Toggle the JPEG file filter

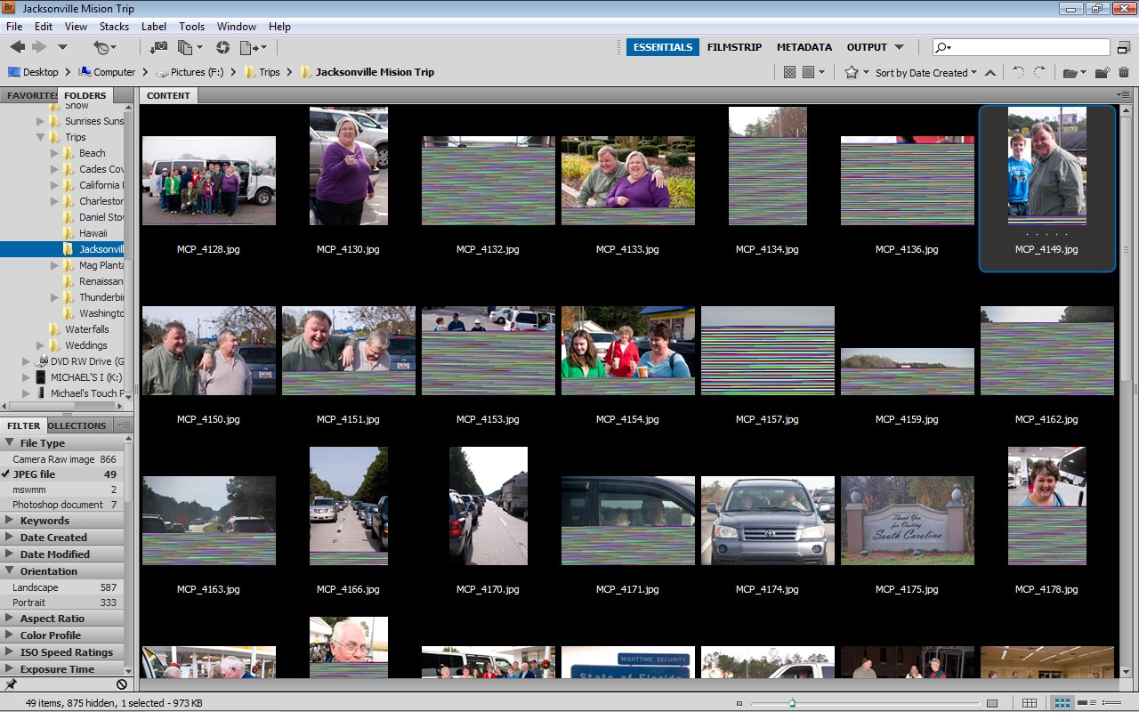click(x=61, y=474)
